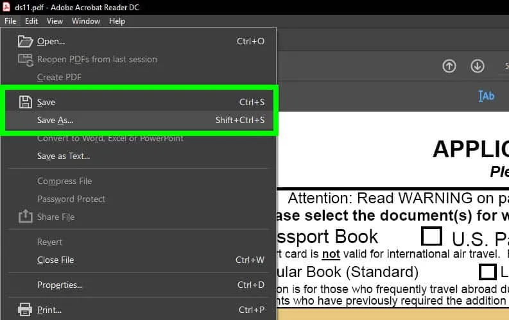Choose Revert in File menu
509x320 pixels.
pos(139,242)
